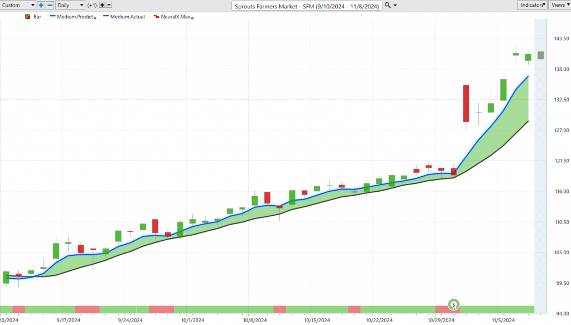Click the dot next to NeuralX.Max label

(192, 18)
